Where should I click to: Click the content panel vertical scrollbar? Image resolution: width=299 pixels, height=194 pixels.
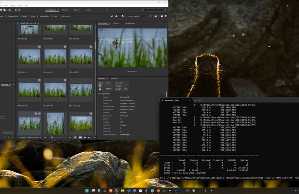tap(96, 45)
